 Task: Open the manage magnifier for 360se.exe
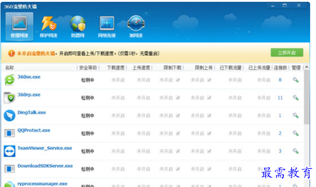point(295,80)
